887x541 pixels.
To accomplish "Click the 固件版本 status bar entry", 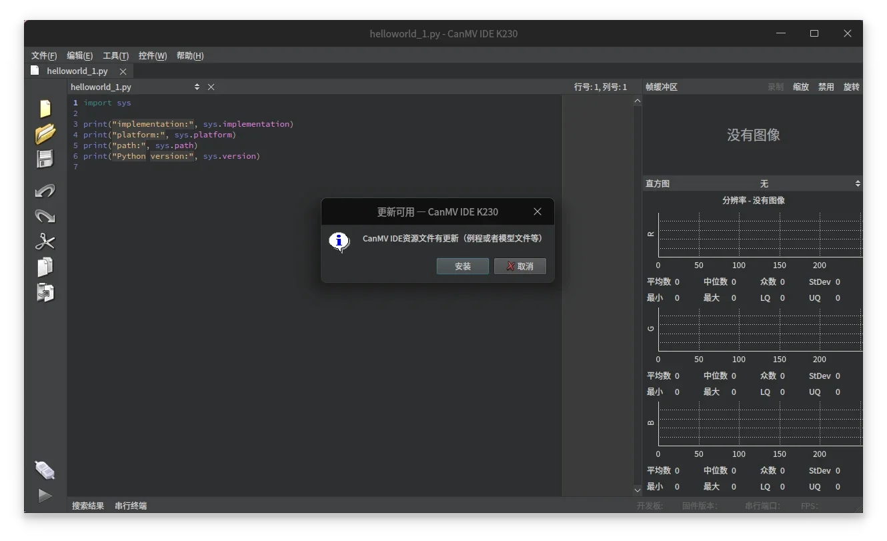I will [x=700, y=506].
